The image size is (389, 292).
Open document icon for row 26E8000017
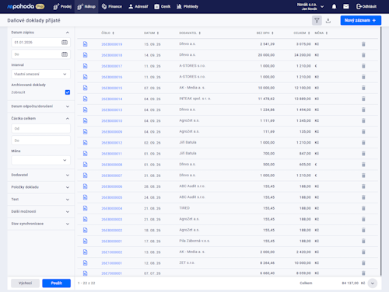tap(85, 66)
